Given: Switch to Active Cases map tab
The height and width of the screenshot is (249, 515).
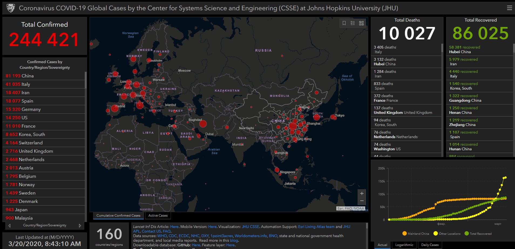Looking at the screenshot, I should click(158, 216).
